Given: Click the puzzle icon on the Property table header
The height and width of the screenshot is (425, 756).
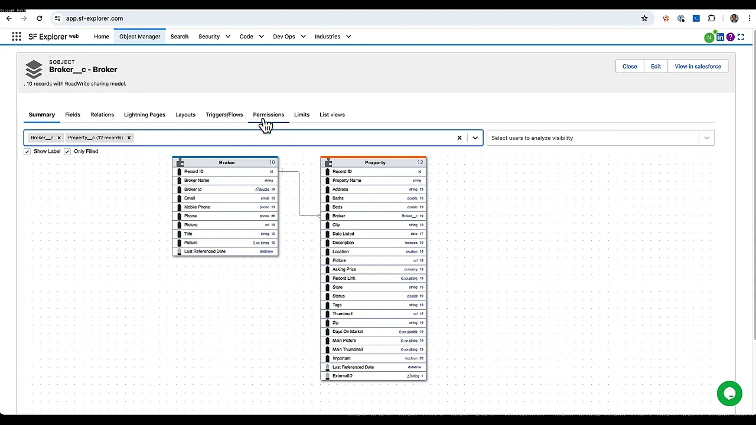Looking at the screenshot, I should tap(328, 162).
